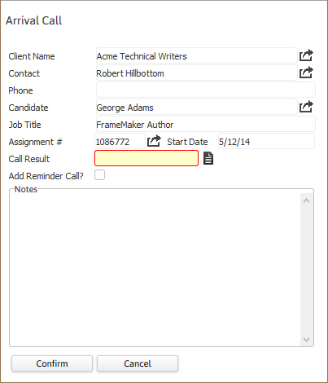The height and width of the screenshot is (383, 328).
Task: Click the Candidate field showing George Adams
Action: [x=197, y=107]
